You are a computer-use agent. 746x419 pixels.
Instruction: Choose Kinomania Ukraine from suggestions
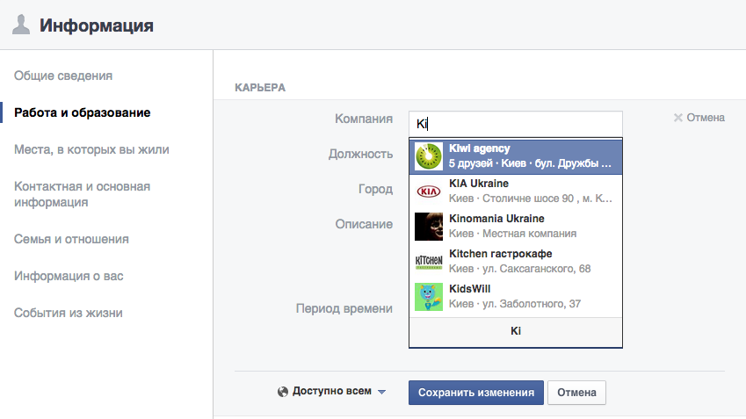coord(516,227)
